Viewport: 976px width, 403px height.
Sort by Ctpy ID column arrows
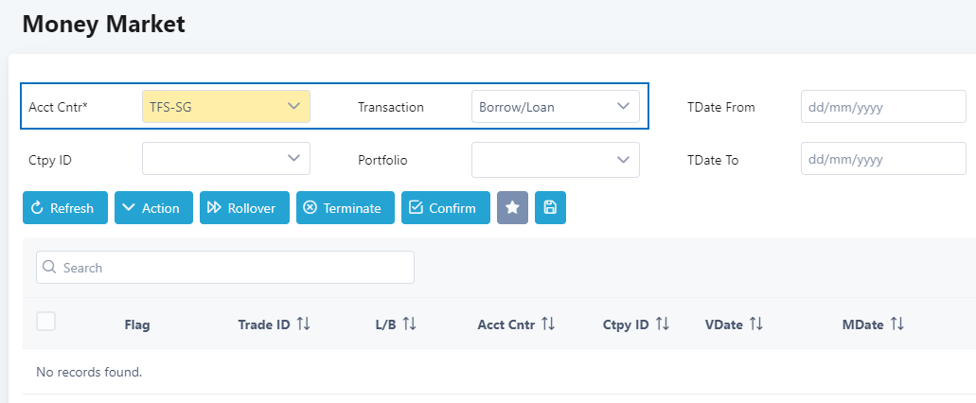pyautogui.click(x=663, y=324)
